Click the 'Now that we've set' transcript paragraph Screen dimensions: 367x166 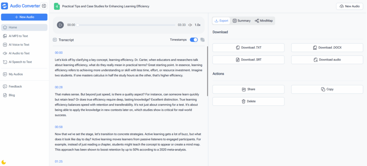click(x=129, y=142)
